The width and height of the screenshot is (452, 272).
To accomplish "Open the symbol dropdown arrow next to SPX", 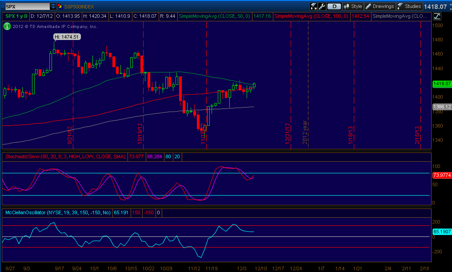I will tap(53, 6).
